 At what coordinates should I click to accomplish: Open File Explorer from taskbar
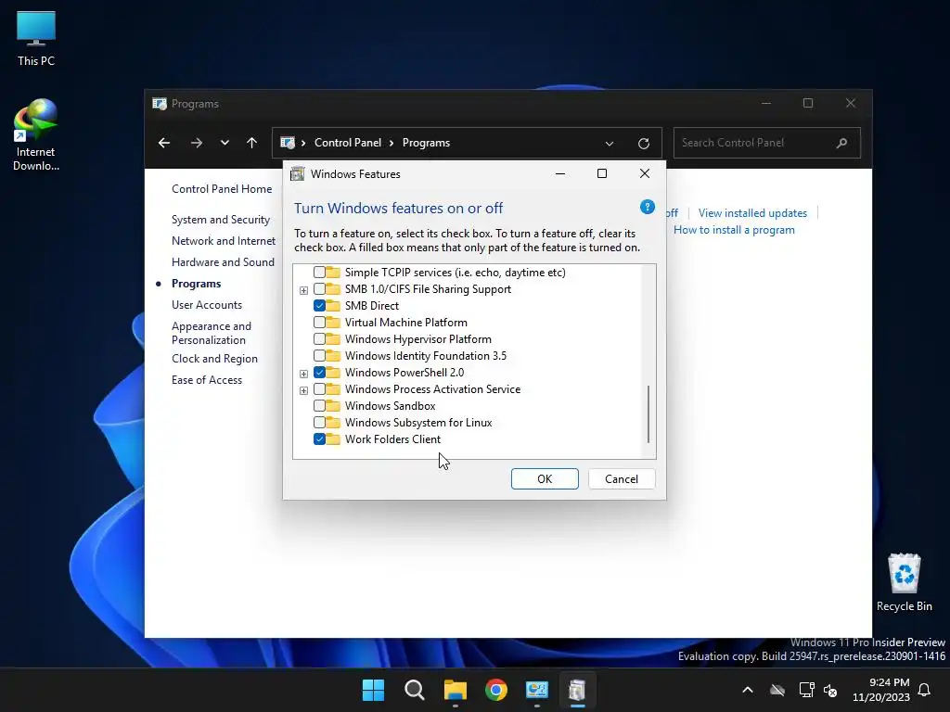coord(455,690)
